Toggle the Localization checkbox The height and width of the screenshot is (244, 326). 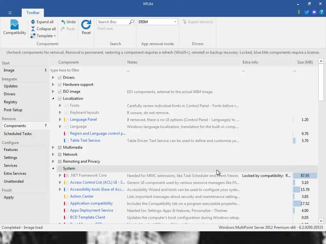(60, 98)
